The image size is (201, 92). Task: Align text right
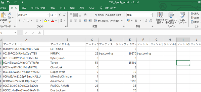pyautogui.click(x=80, y=20)
